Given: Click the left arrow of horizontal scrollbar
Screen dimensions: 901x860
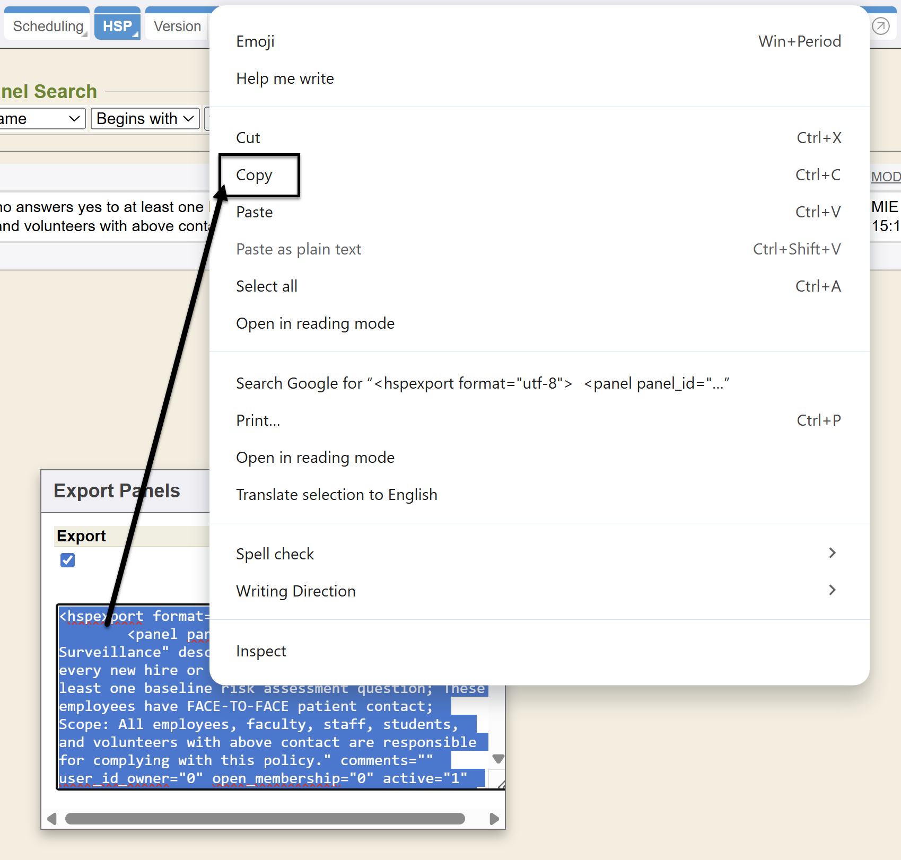Looking at the screenshot, I should click(x=52, y=819).
